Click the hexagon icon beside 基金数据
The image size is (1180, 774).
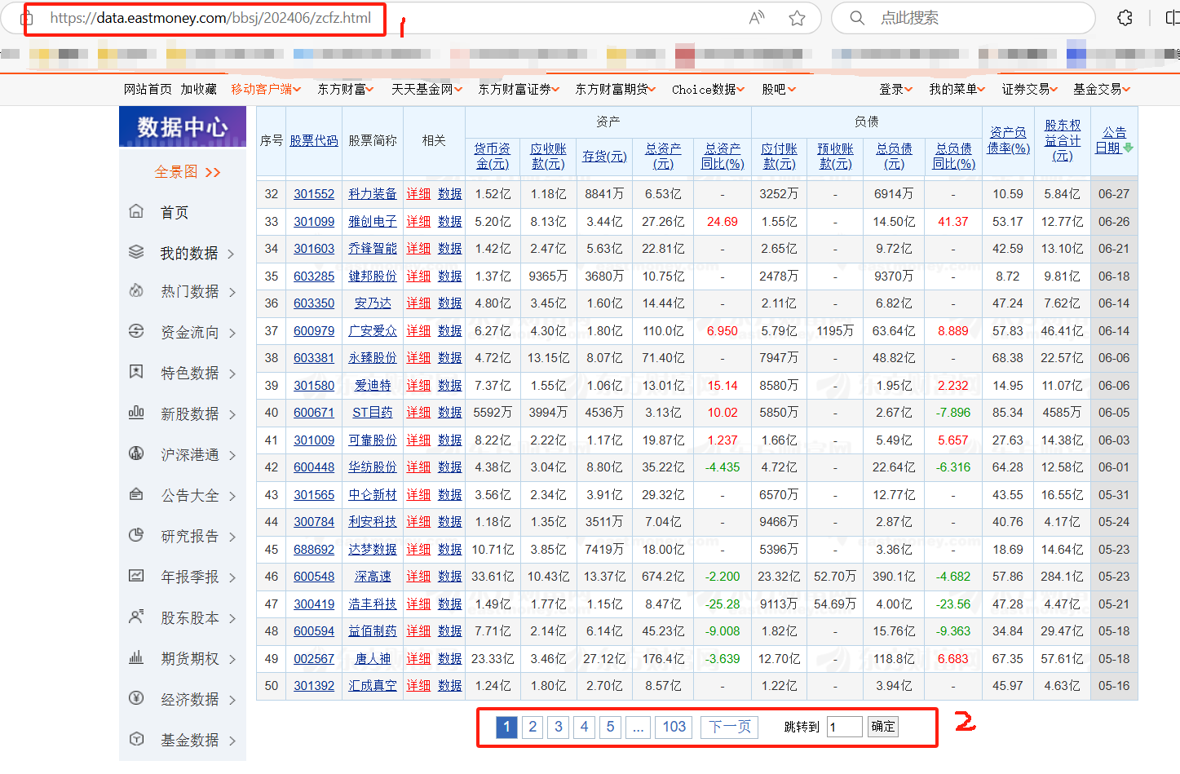pos(136,739)
